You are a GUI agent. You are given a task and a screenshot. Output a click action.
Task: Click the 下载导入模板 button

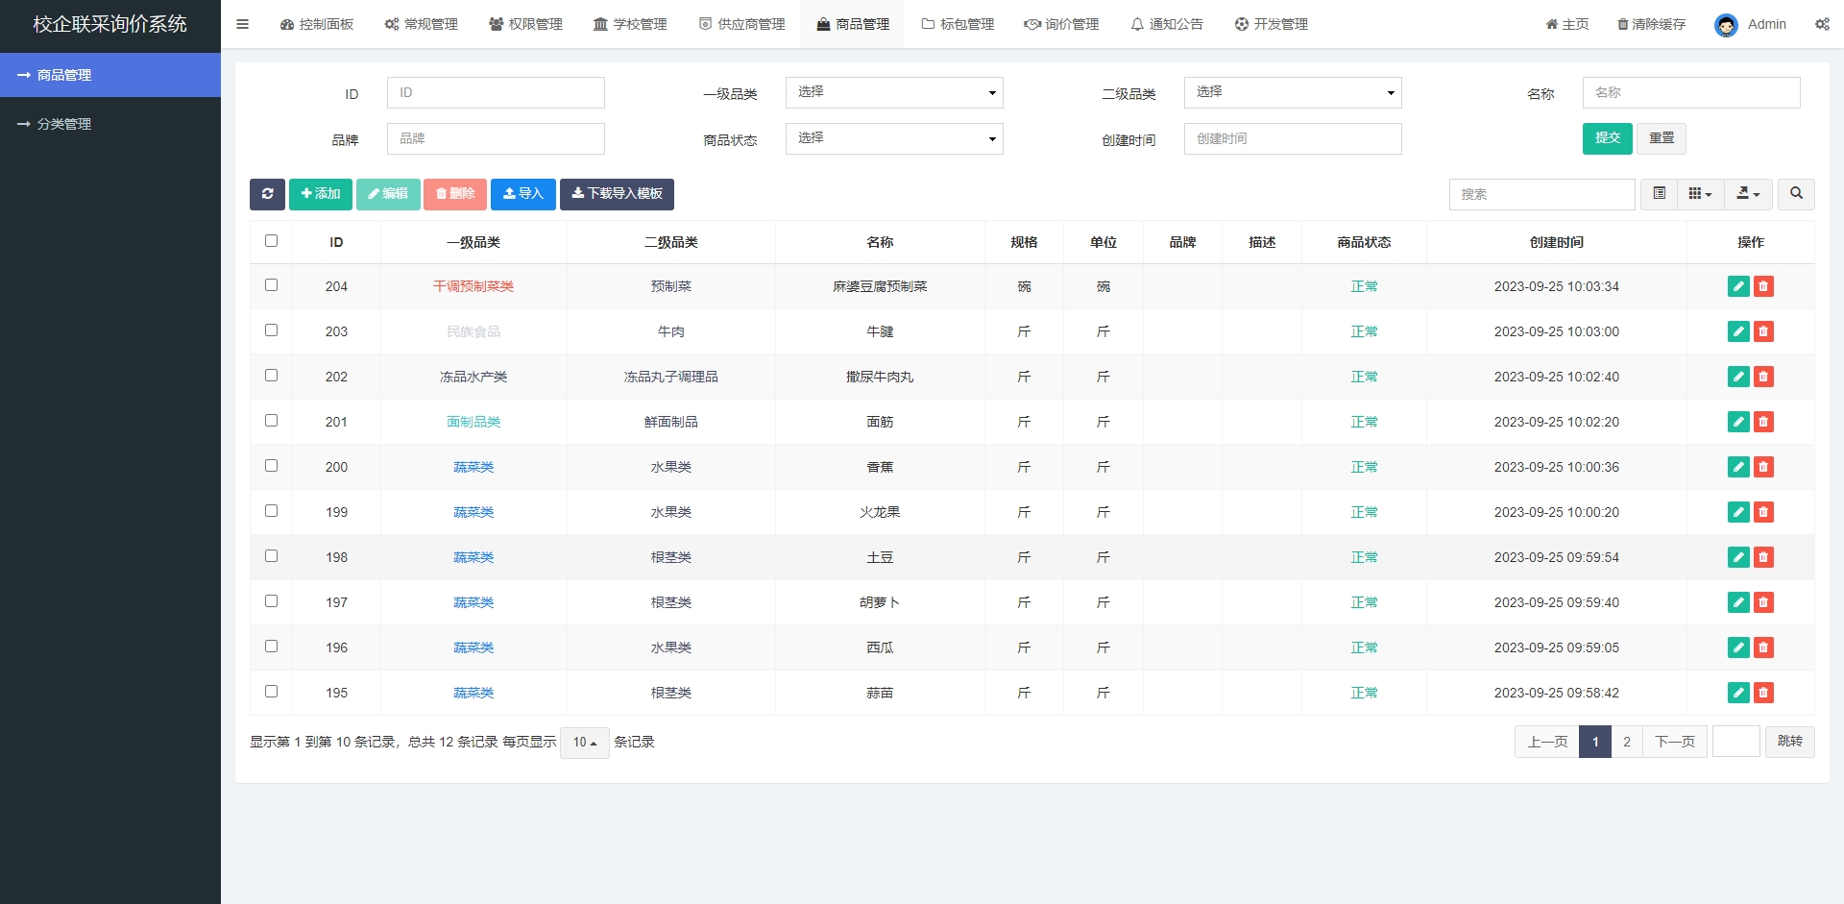(x=617, y=194)
